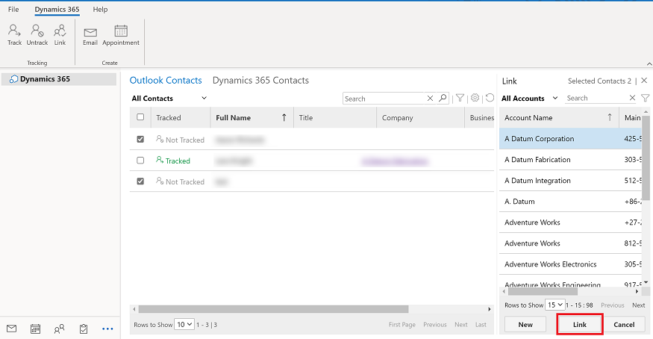The height and width of the screenshot is (339, 653).
Task: Open the contacts grid filter icon
Action: tap(460, 98)
